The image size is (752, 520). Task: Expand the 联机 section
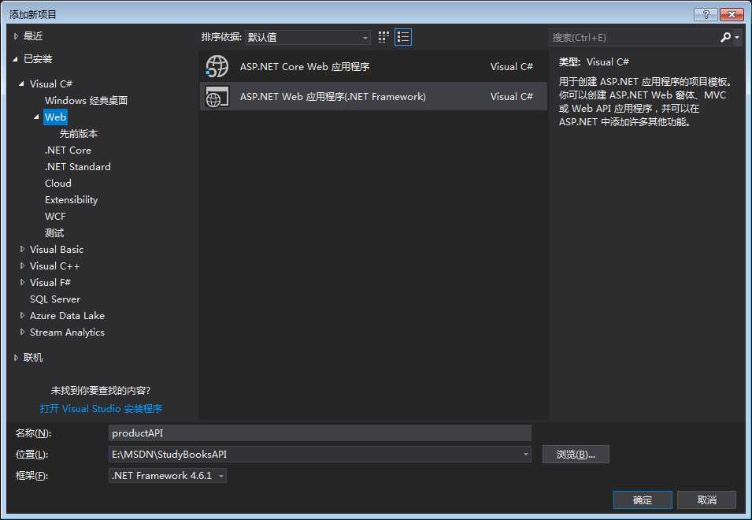tap(16, 358)
